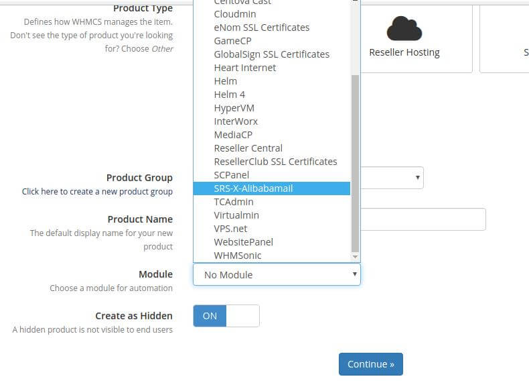This screenshot has width=529, height=391.
Task: Pick HyperVM module option
Action: (x=272, y=108)
